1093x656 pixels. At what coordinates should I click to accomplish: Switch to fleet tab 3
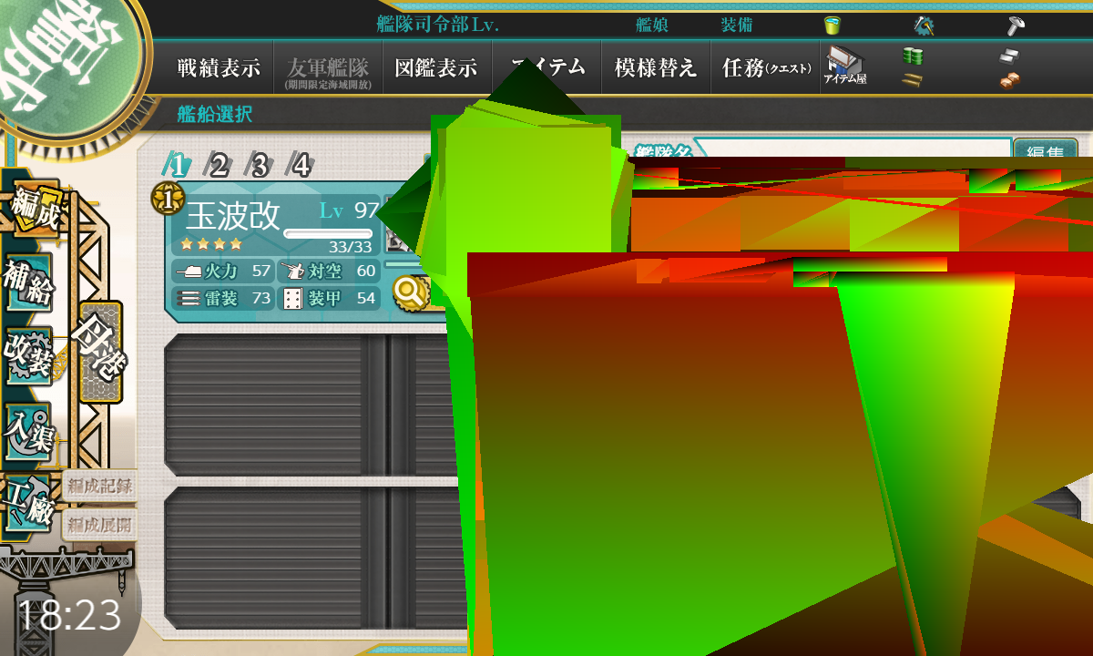click(260, 165)
